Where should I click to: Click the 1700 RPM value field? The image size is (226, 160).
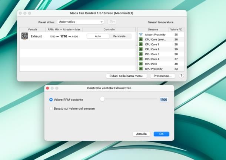click(164, 100)
